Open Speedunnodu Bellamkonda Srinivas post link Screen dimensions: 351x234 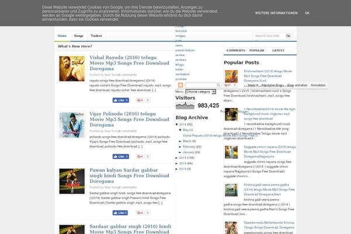[269, 225]
